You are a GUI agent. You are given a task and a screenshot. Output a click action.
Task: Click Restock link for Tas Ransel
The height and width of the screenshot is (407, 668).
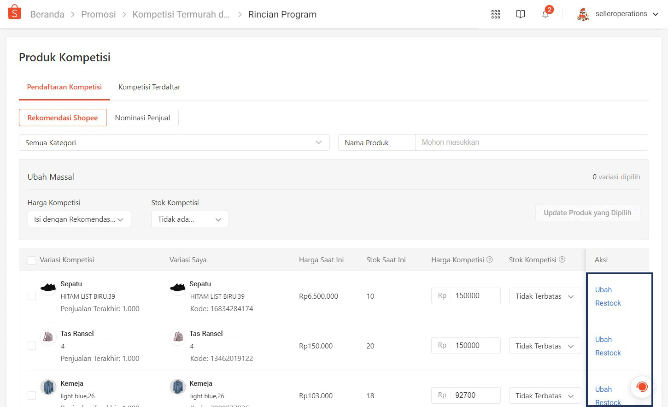(x=608, y=353)
